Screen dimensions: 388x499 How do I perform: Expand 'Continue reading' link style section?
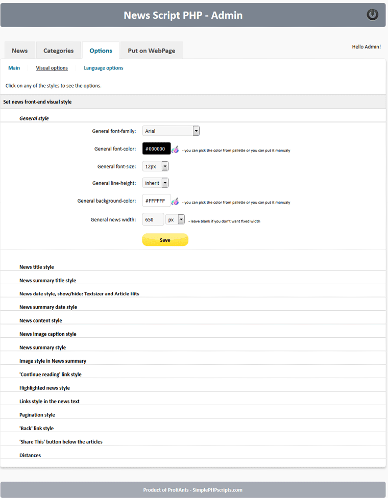[51, 375]
